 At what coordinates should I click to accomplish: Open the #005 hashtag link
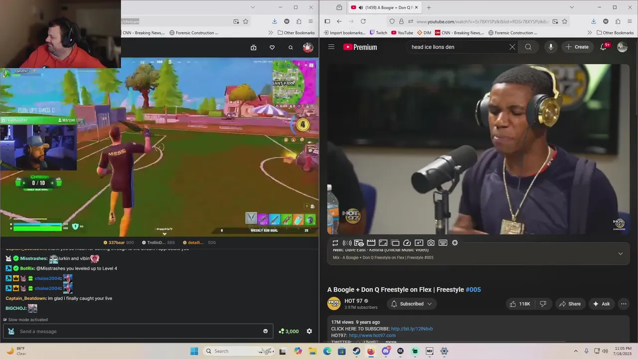click(473, 290)
